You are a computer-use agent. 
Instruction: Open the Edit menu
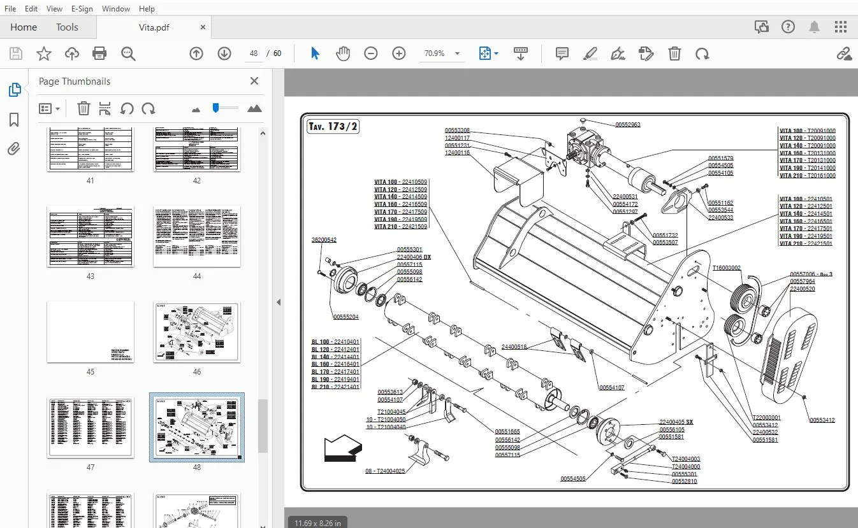[31, 9]
